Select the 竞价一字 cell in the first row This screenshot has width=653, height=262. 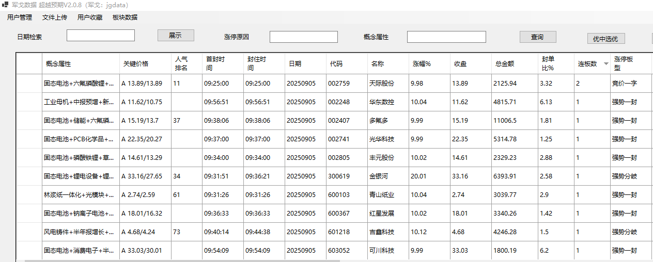(x=625, y=83)
